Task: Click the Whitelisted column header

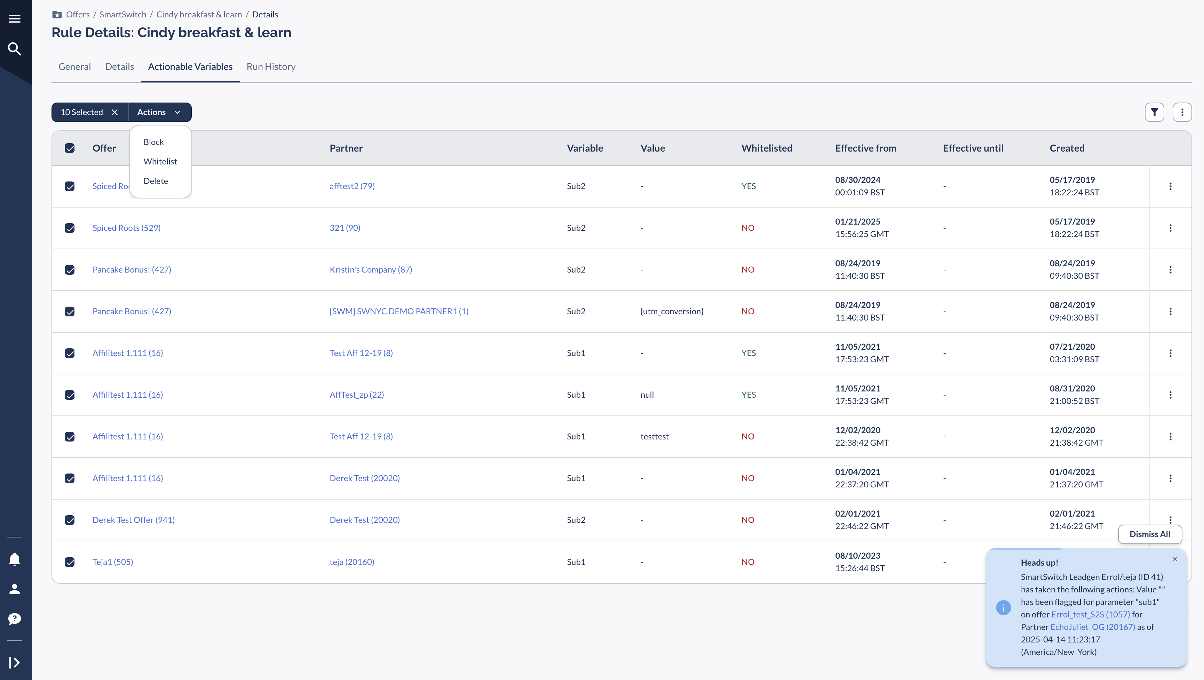Action: [x=767, y=148]
